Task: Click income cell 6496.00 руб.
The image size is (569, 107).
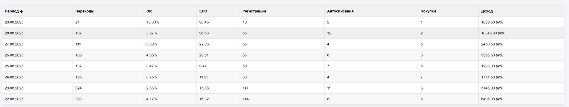Action: pyautogui.click(x=492, y=99)
